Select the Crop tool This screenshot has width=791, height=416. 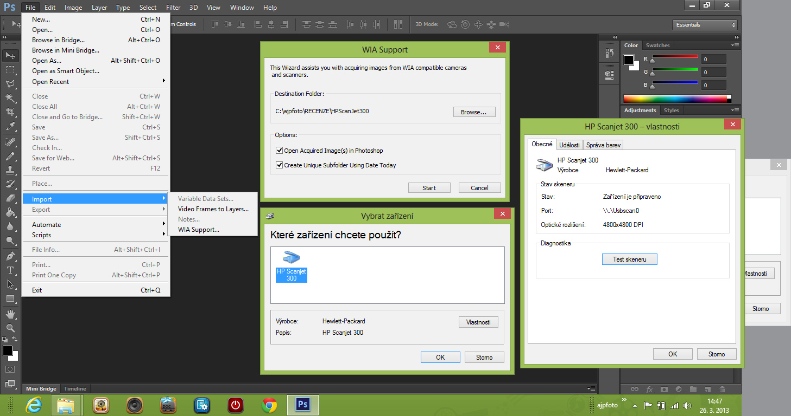tap(10, 112)
